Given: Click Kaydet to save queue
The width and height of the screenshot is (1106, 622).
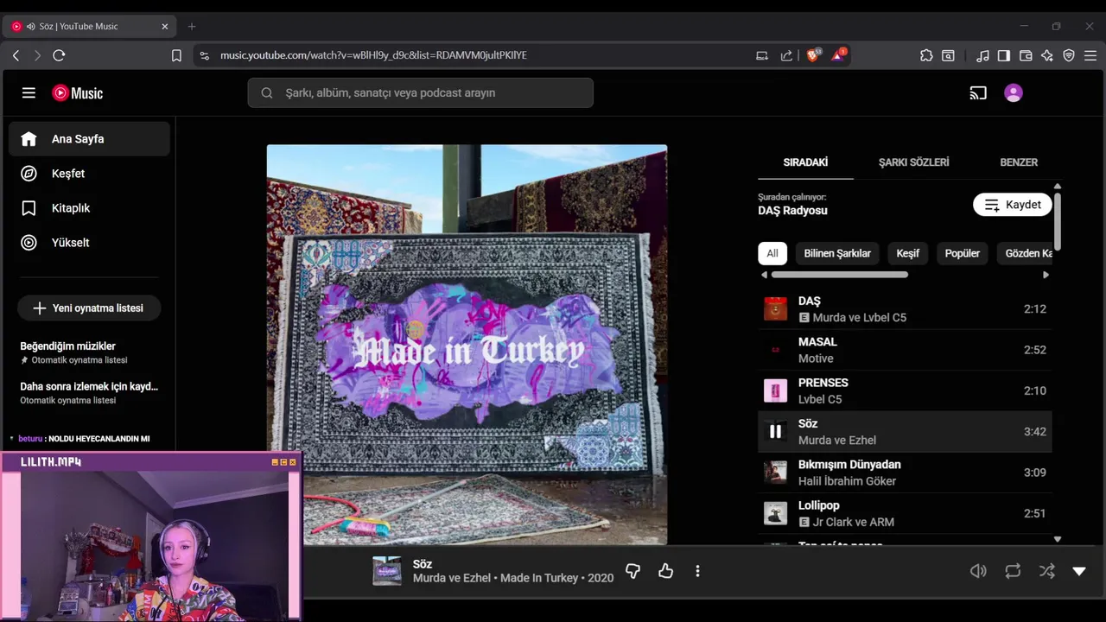Looking at the screenshot, I should [x=1013, y=205].
